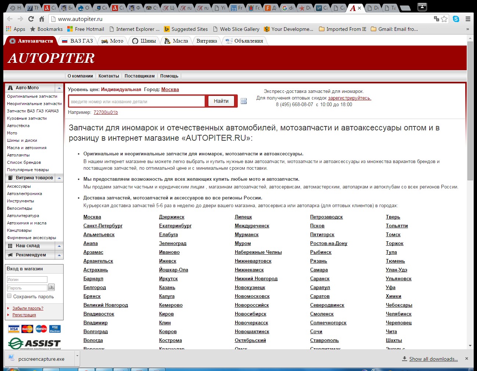This screenshot has width=477, height=371.
Task: Select Екатеринбург in the city list
Action: (175, 226)
